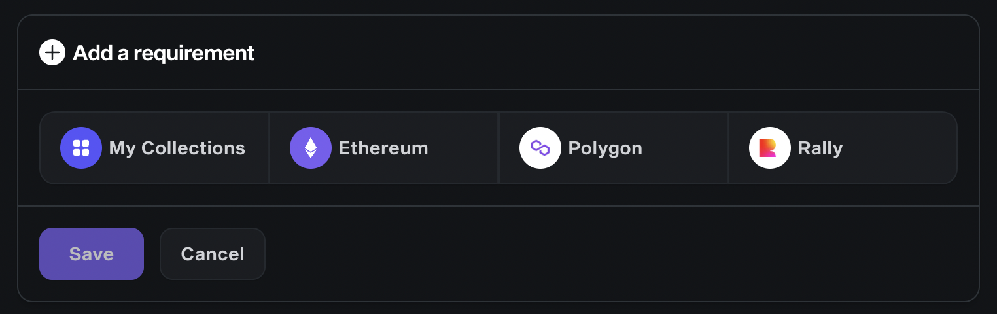
Task: Pick the Polygon chain-link logo
Action: tap(540, 148)
